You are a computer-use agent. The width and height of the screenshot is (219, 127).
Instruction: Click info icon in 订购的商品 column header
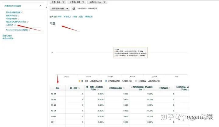pos(169,88)
